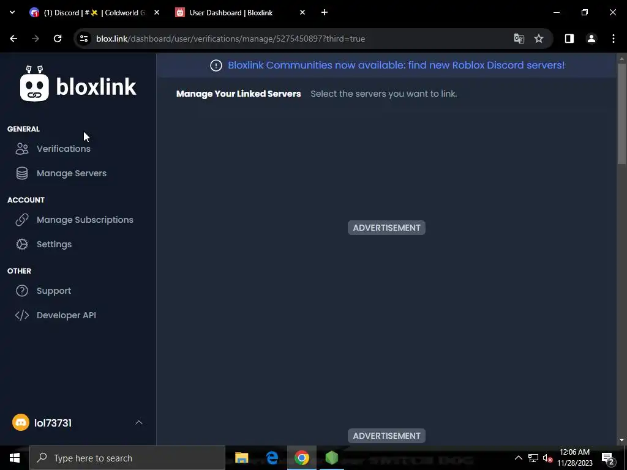Click the green hexagon taskbar app icon

pyautogui.click(x=332, y=458)
